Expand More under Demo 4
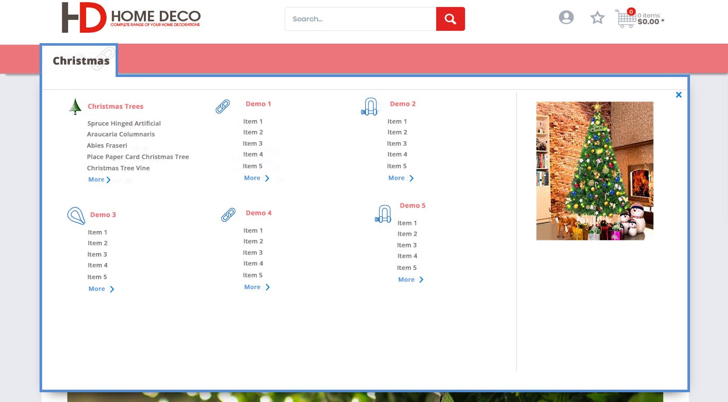The height and width of the screenshot is (402, 728). coord(257,287)
